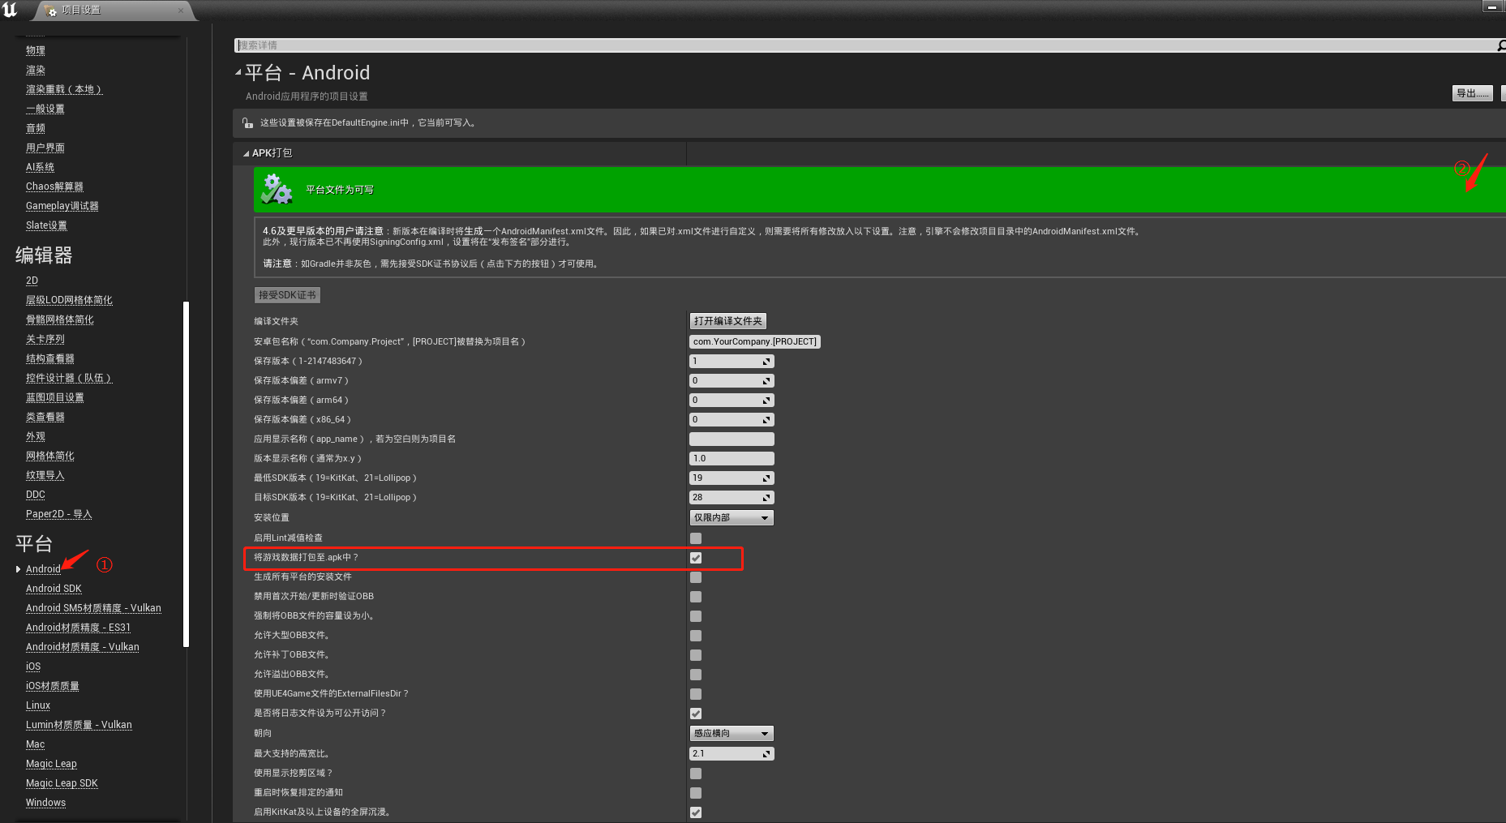Click the lock icon beside DefaultEngine.ini notice
Viewport: 1506px width, 823px height.
coord(247,123)
